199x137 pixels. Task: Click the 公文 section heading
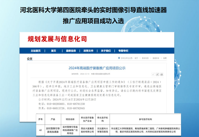coord(30,59)
